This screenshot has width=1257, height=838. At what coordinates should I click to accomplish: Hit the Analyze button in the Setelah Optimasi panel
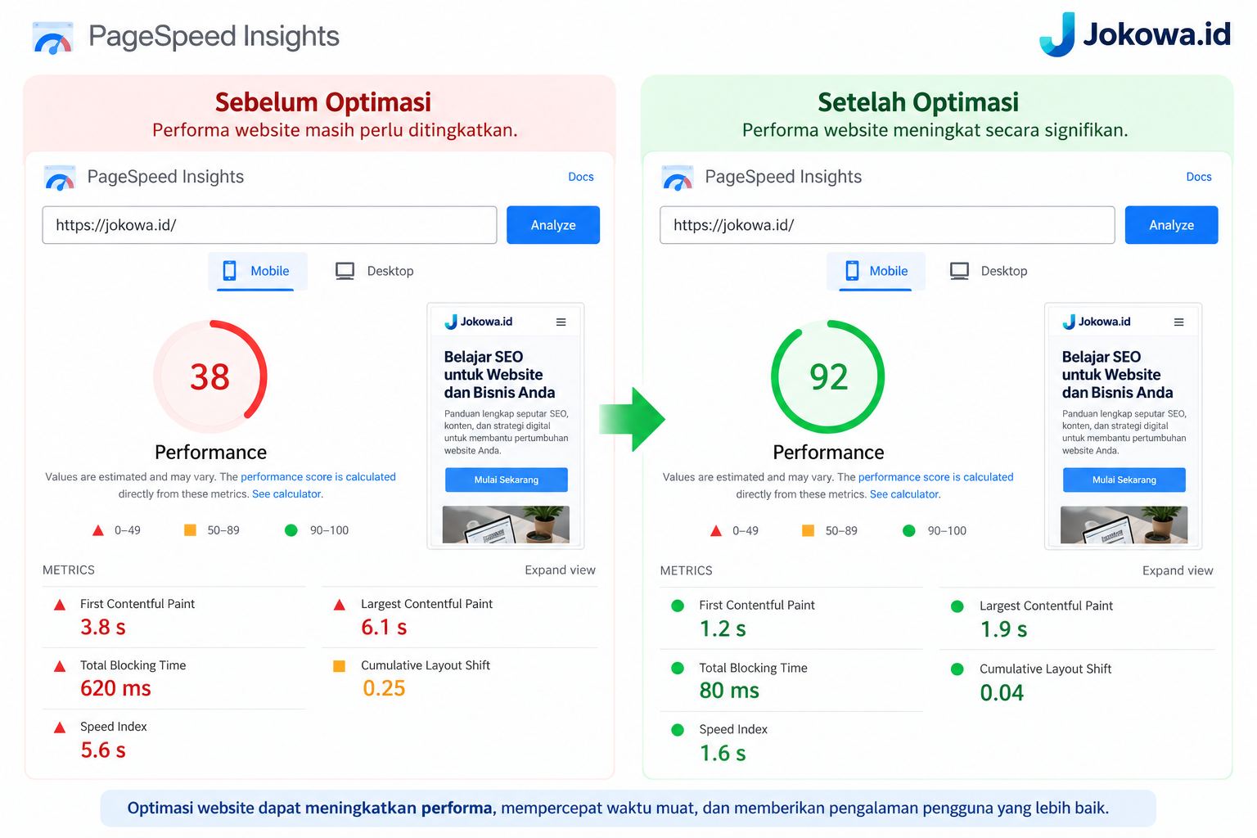1171,225
